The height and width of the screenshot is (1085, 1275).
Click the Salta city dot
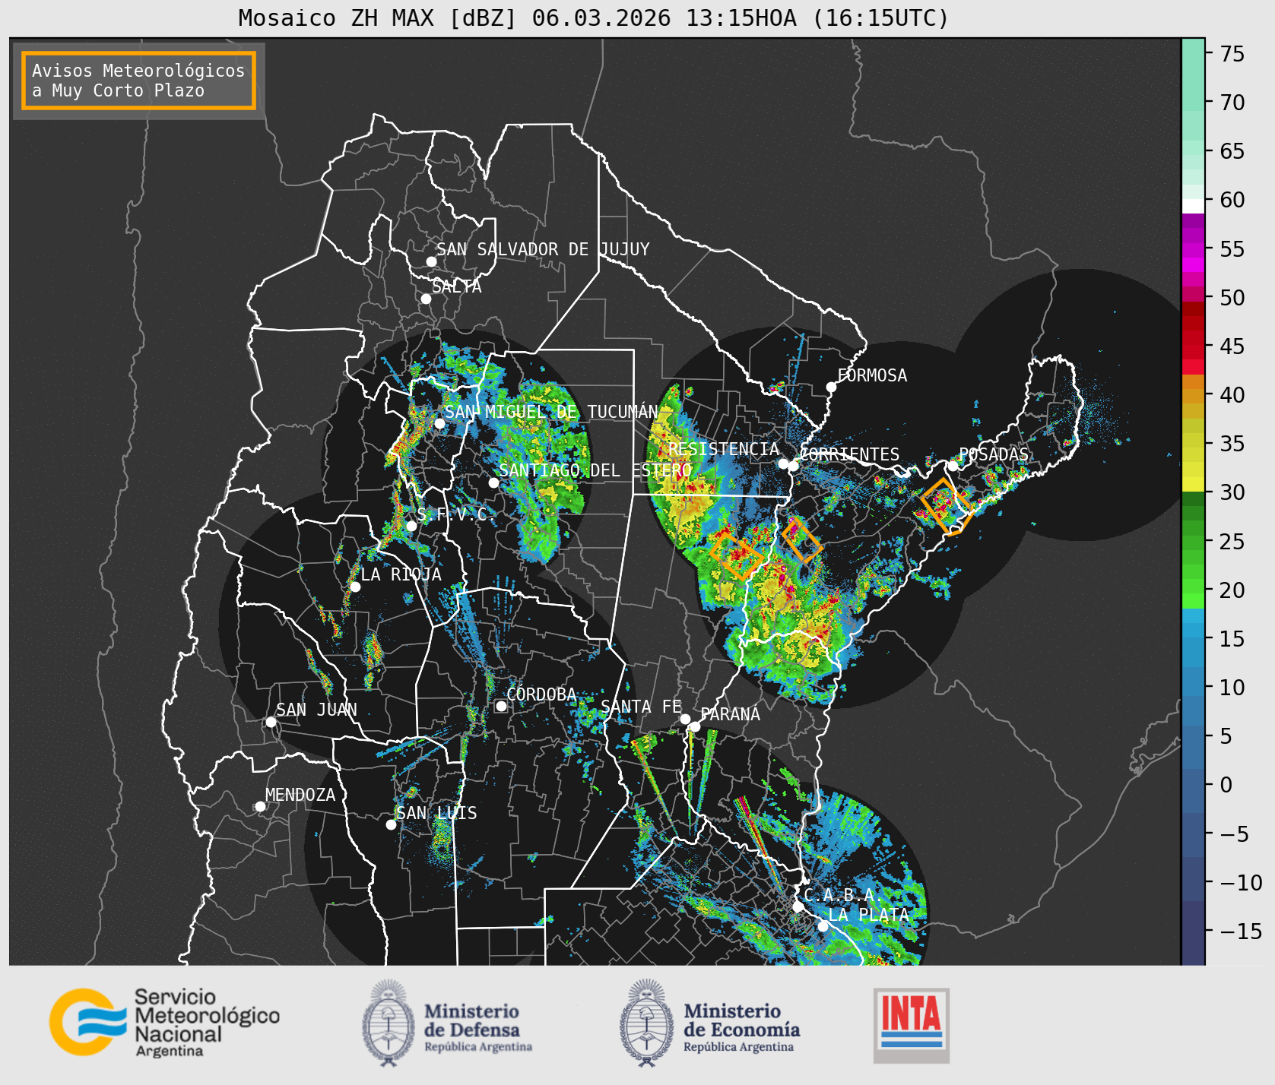tap(427, 299)
